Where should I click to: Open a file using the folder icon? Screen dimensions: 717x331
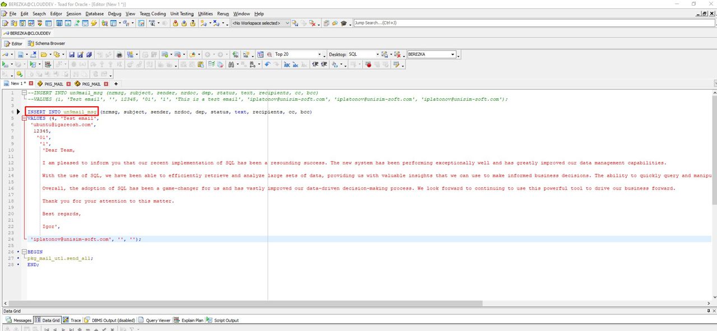(43, 54)
